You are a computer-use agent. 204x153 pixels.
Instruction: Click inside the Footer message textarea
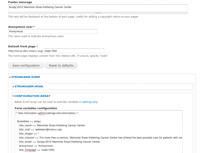tap(98, 8)
